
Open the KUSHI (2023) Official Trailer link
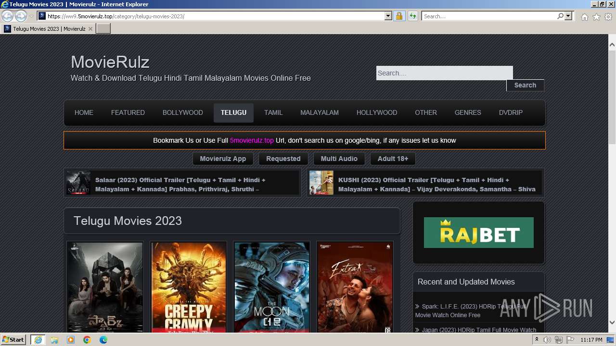click(437, 185)
